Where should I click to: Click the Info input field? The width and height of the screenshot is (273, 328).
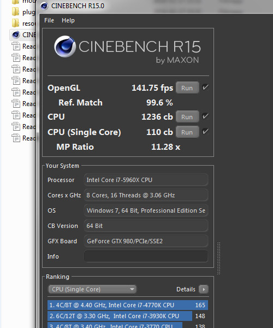click(146, 256)
